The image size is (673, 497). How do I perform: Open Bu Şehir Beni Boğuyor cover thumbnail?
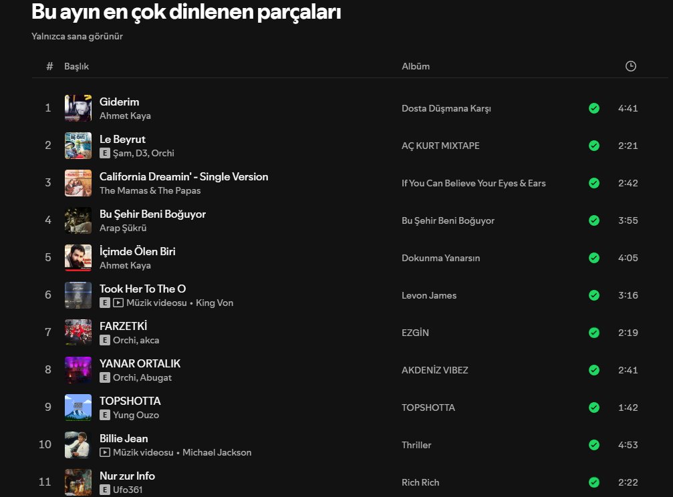[78, 220]
